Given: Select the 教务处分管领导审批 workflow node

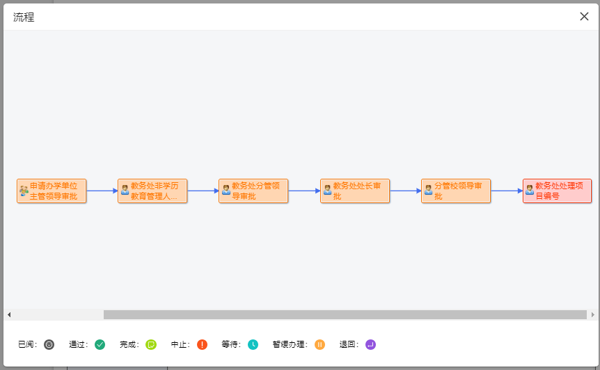Looking at the screenshot, I should pyautogui.click(x=253, y=191).
